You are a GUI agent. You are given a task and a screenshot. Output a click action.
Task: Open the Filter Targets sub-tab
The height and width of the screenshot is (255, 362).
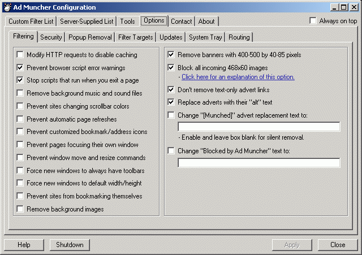(136, 37)
